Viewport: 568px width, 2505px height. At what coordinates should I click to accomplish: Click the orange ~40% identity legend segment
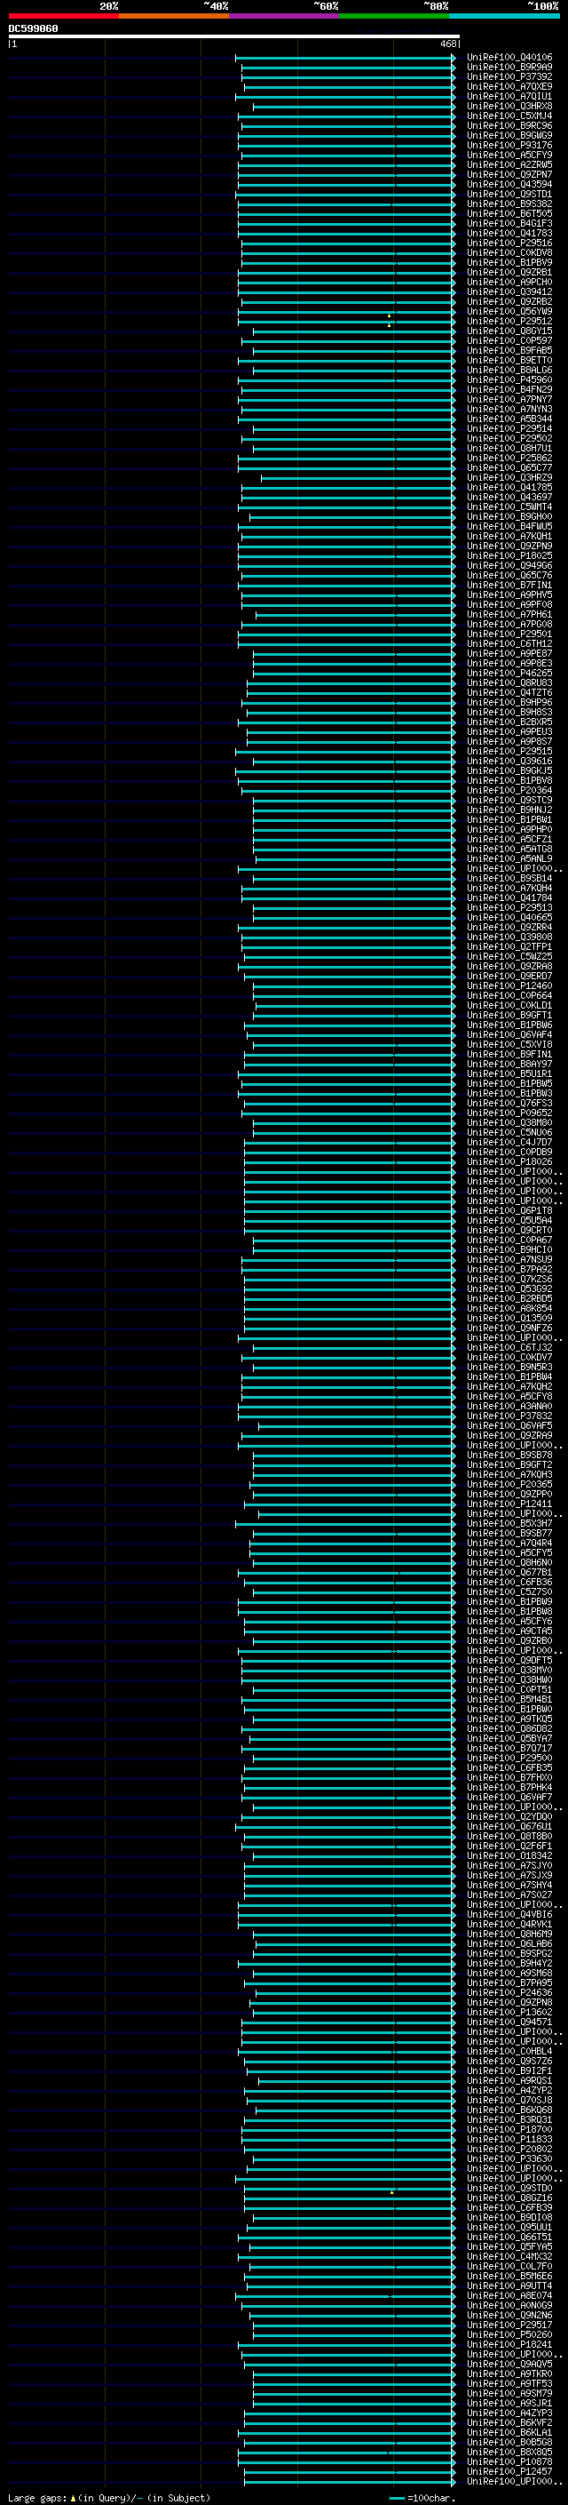[174, 16]
